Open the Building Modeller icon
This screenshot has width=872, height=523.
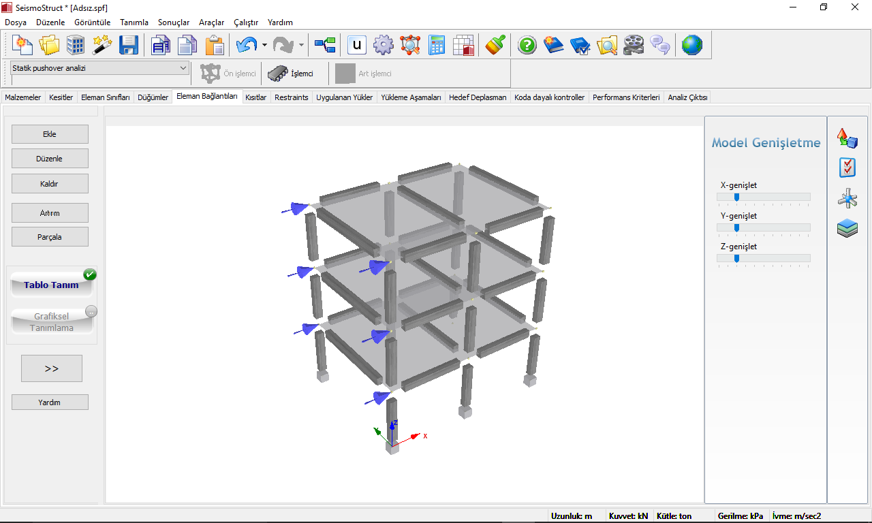(76, 46)
